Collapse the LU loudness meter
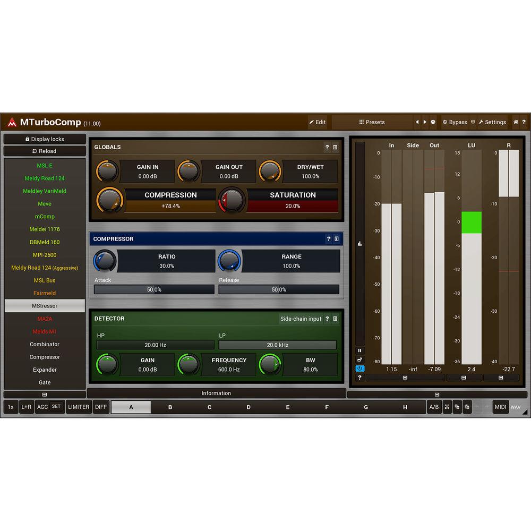 pyautogui.click(x=464, y=378)
